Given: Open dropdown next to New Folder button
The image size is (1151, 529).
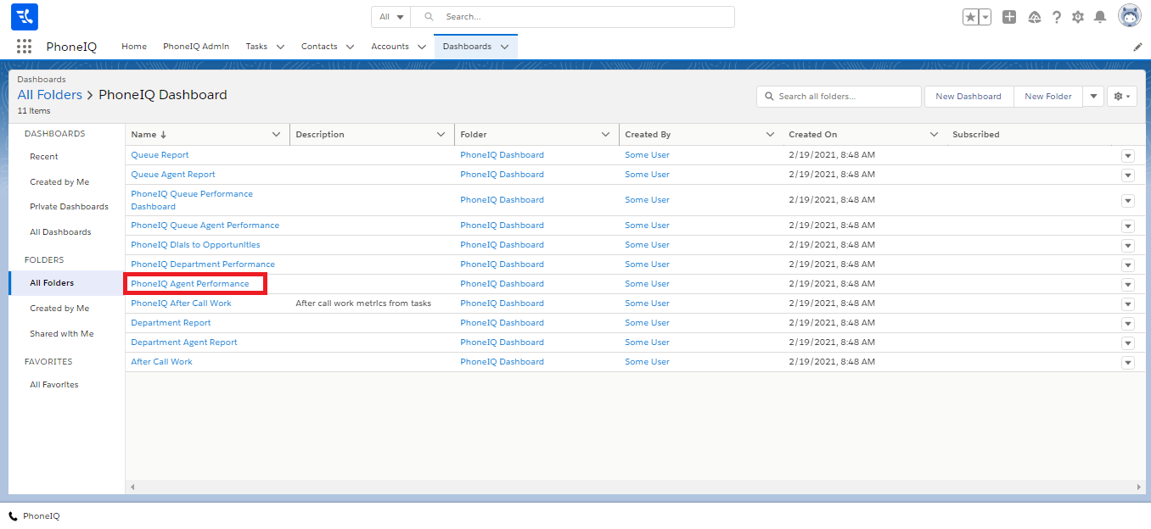Looking at the screenshot, I should (x=1093, y=97).
